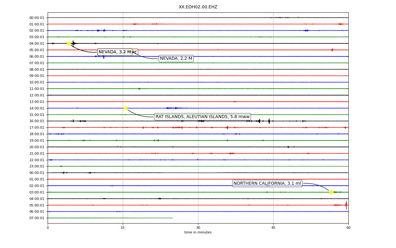
Task: Click the 'time in minutes' axis label
Action: click(x=198, y=232)
